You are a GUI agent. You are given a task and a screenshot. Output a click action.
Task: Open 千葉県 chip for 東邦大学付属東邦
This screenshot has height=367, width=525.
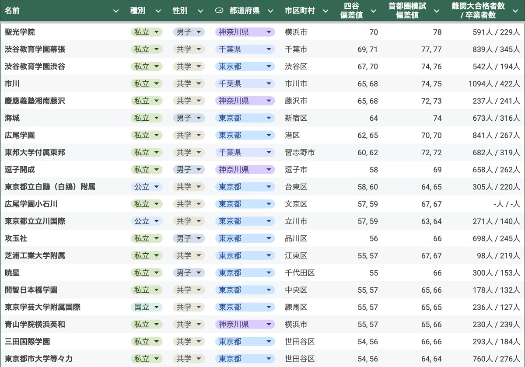245,152
